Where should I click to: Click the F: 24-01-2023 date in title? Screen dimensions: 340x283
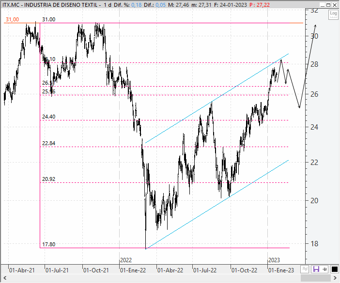230,5
